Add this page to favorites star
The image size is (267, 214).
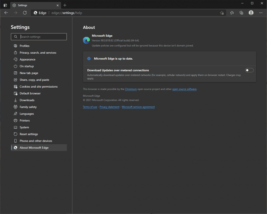222,13
